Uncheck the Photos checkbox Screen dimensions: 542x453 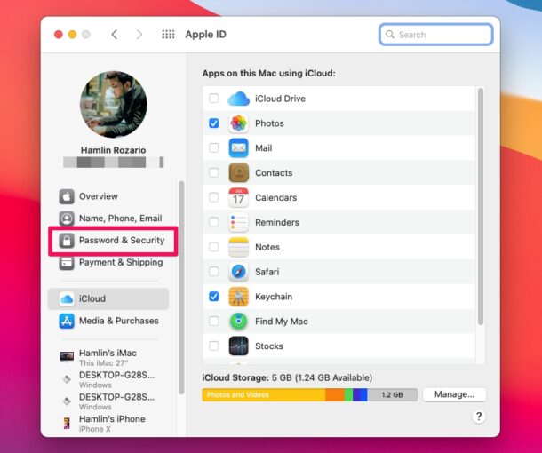click(214, 123)
